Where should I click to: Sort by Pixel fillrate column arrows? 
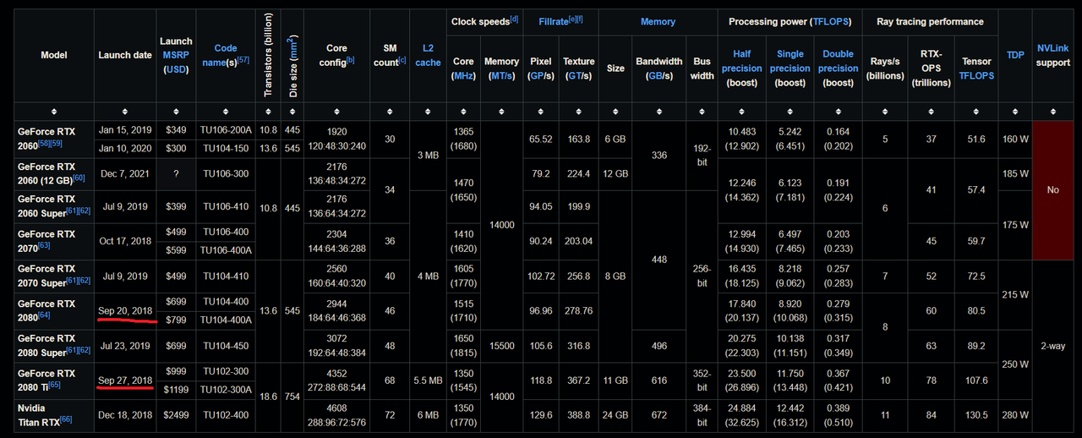[x=540, y=112]
